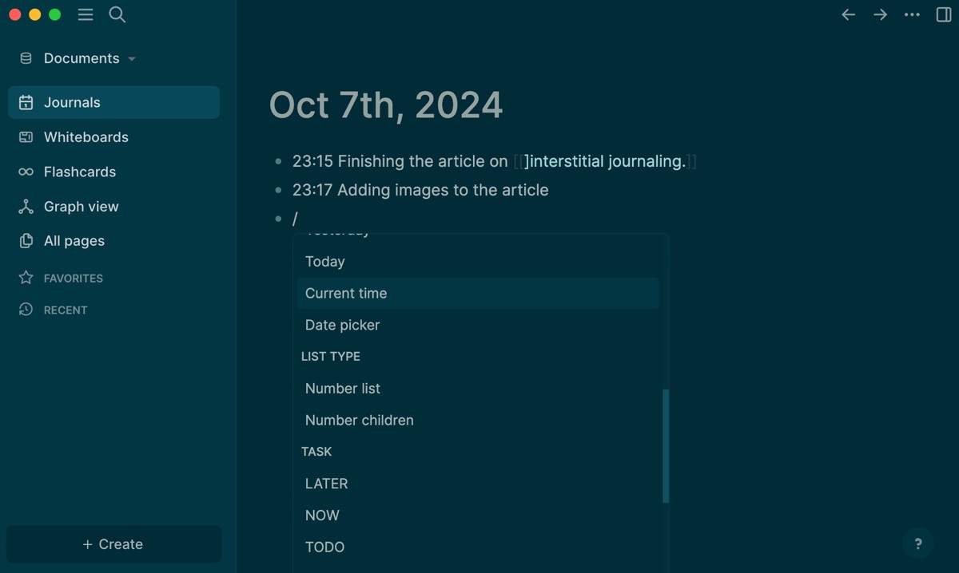
Task: Click the command popup scrollbar thumb
Action: [666, 446]
